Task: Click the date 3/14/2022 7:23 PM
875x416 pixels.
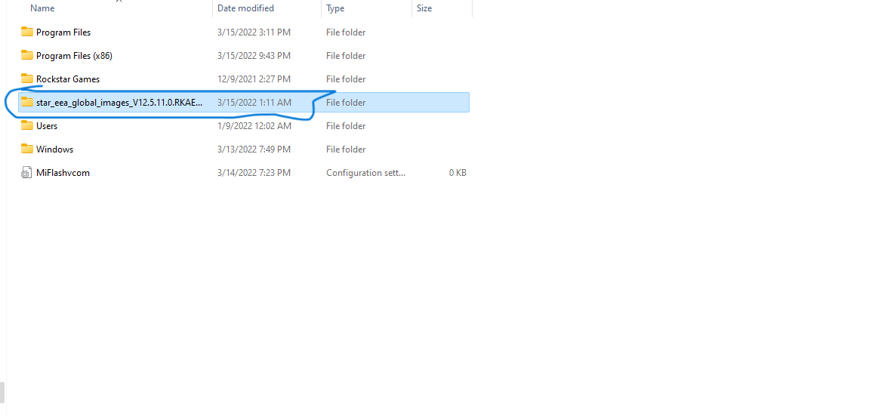Action: coord(254,173)
